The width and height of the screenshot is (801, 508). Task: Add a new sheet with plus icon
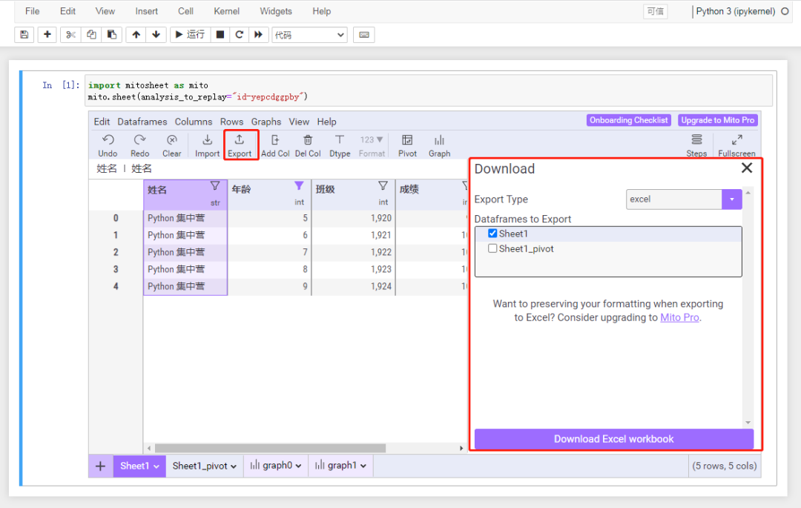101,466
